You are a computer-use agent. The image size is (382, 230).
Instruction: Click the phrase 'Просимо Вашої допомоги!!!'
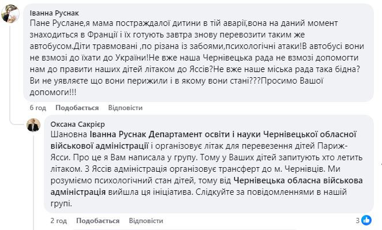[177, 86]
